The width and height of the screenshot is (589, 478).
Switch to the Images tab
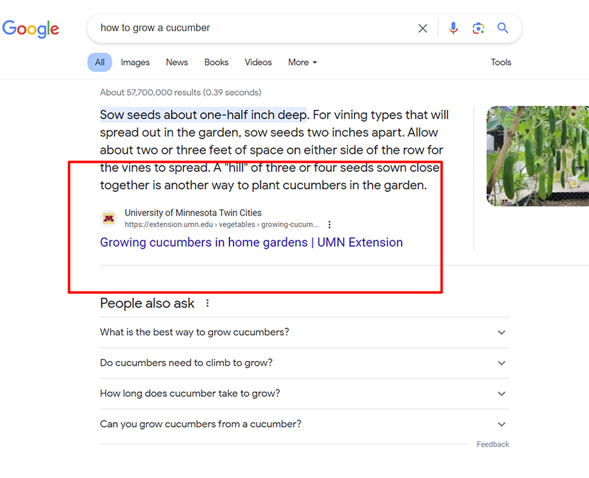pos(134,62)
